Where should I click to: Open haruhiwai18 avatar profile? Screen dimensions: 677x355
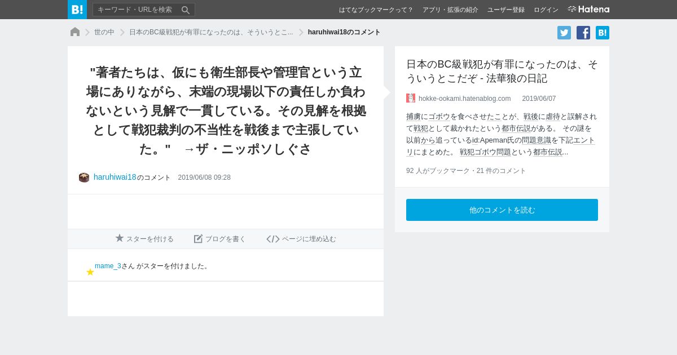coord(84,177)
